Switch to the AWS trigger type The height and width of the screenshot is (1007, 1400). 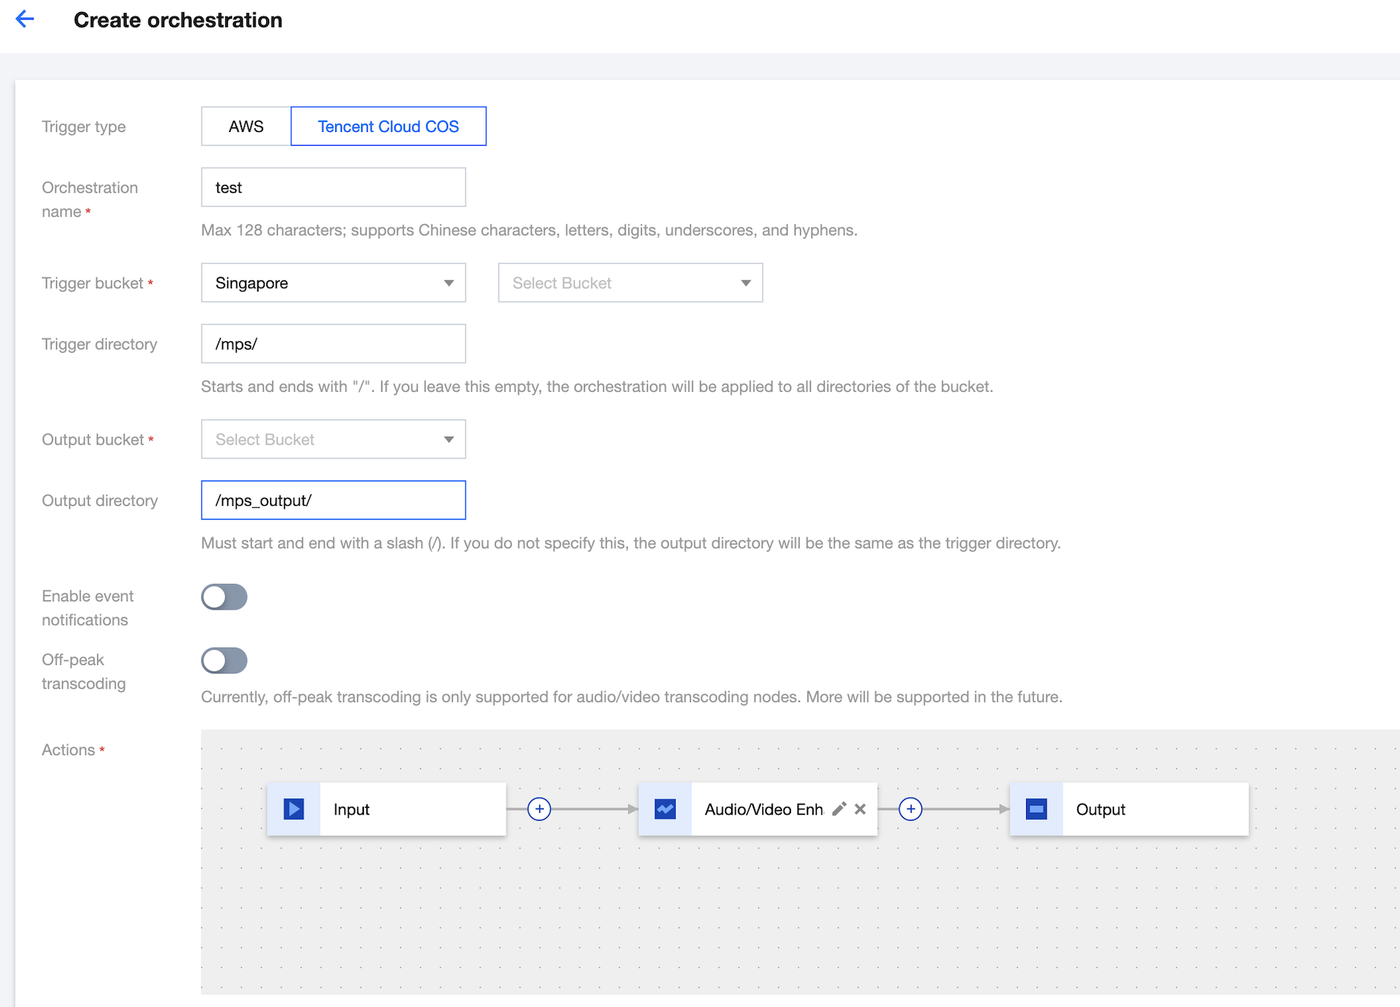click(x=244, y=126)
